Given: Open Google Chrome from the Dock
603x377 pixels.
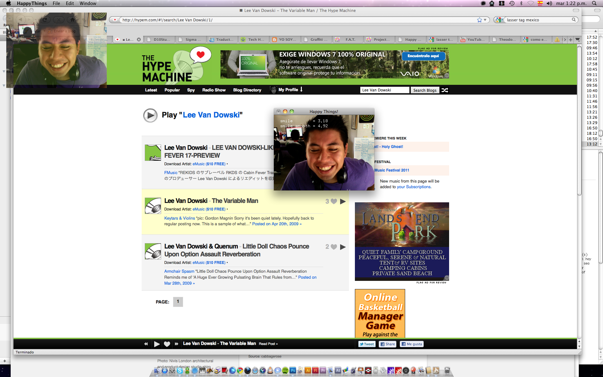Looking at the screenshot, I should coord(240,370).
